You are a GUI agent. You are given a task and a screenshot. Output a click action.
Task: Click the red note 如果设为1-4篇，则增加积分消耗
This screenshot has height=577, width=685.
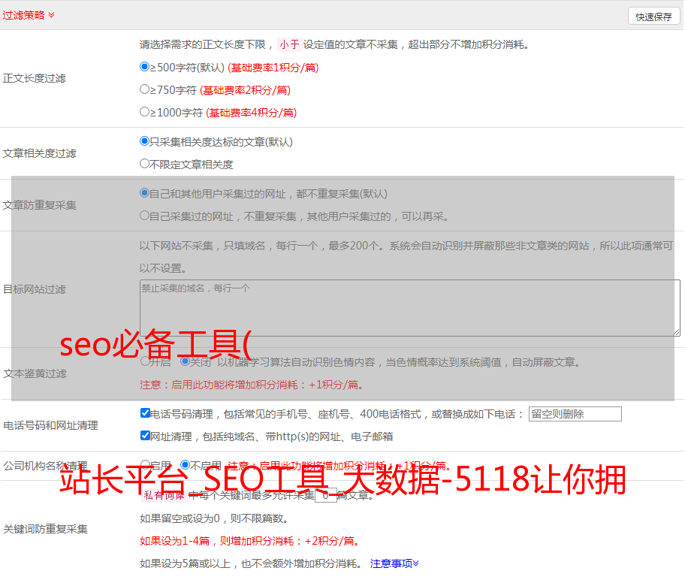point(250,541)
